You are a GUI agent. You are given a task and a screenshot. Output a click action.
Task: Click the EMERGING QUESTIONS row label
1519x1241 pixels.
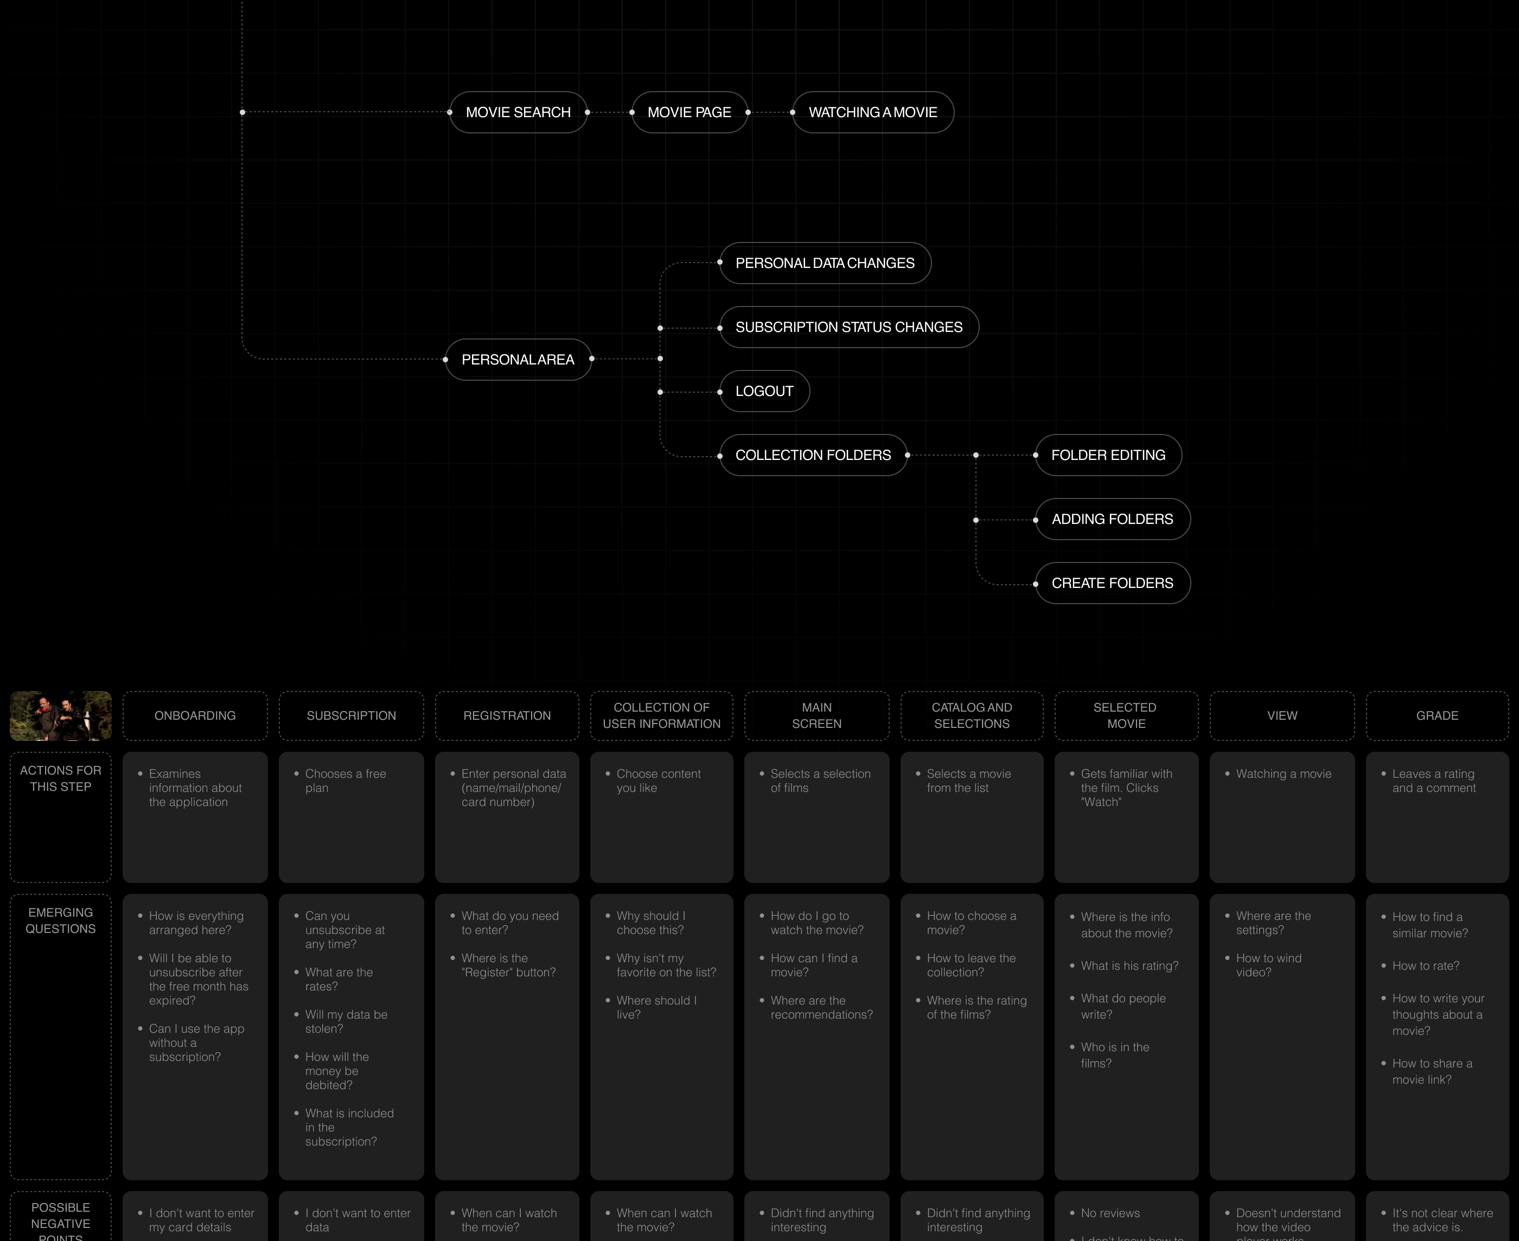click(61, 1036)
